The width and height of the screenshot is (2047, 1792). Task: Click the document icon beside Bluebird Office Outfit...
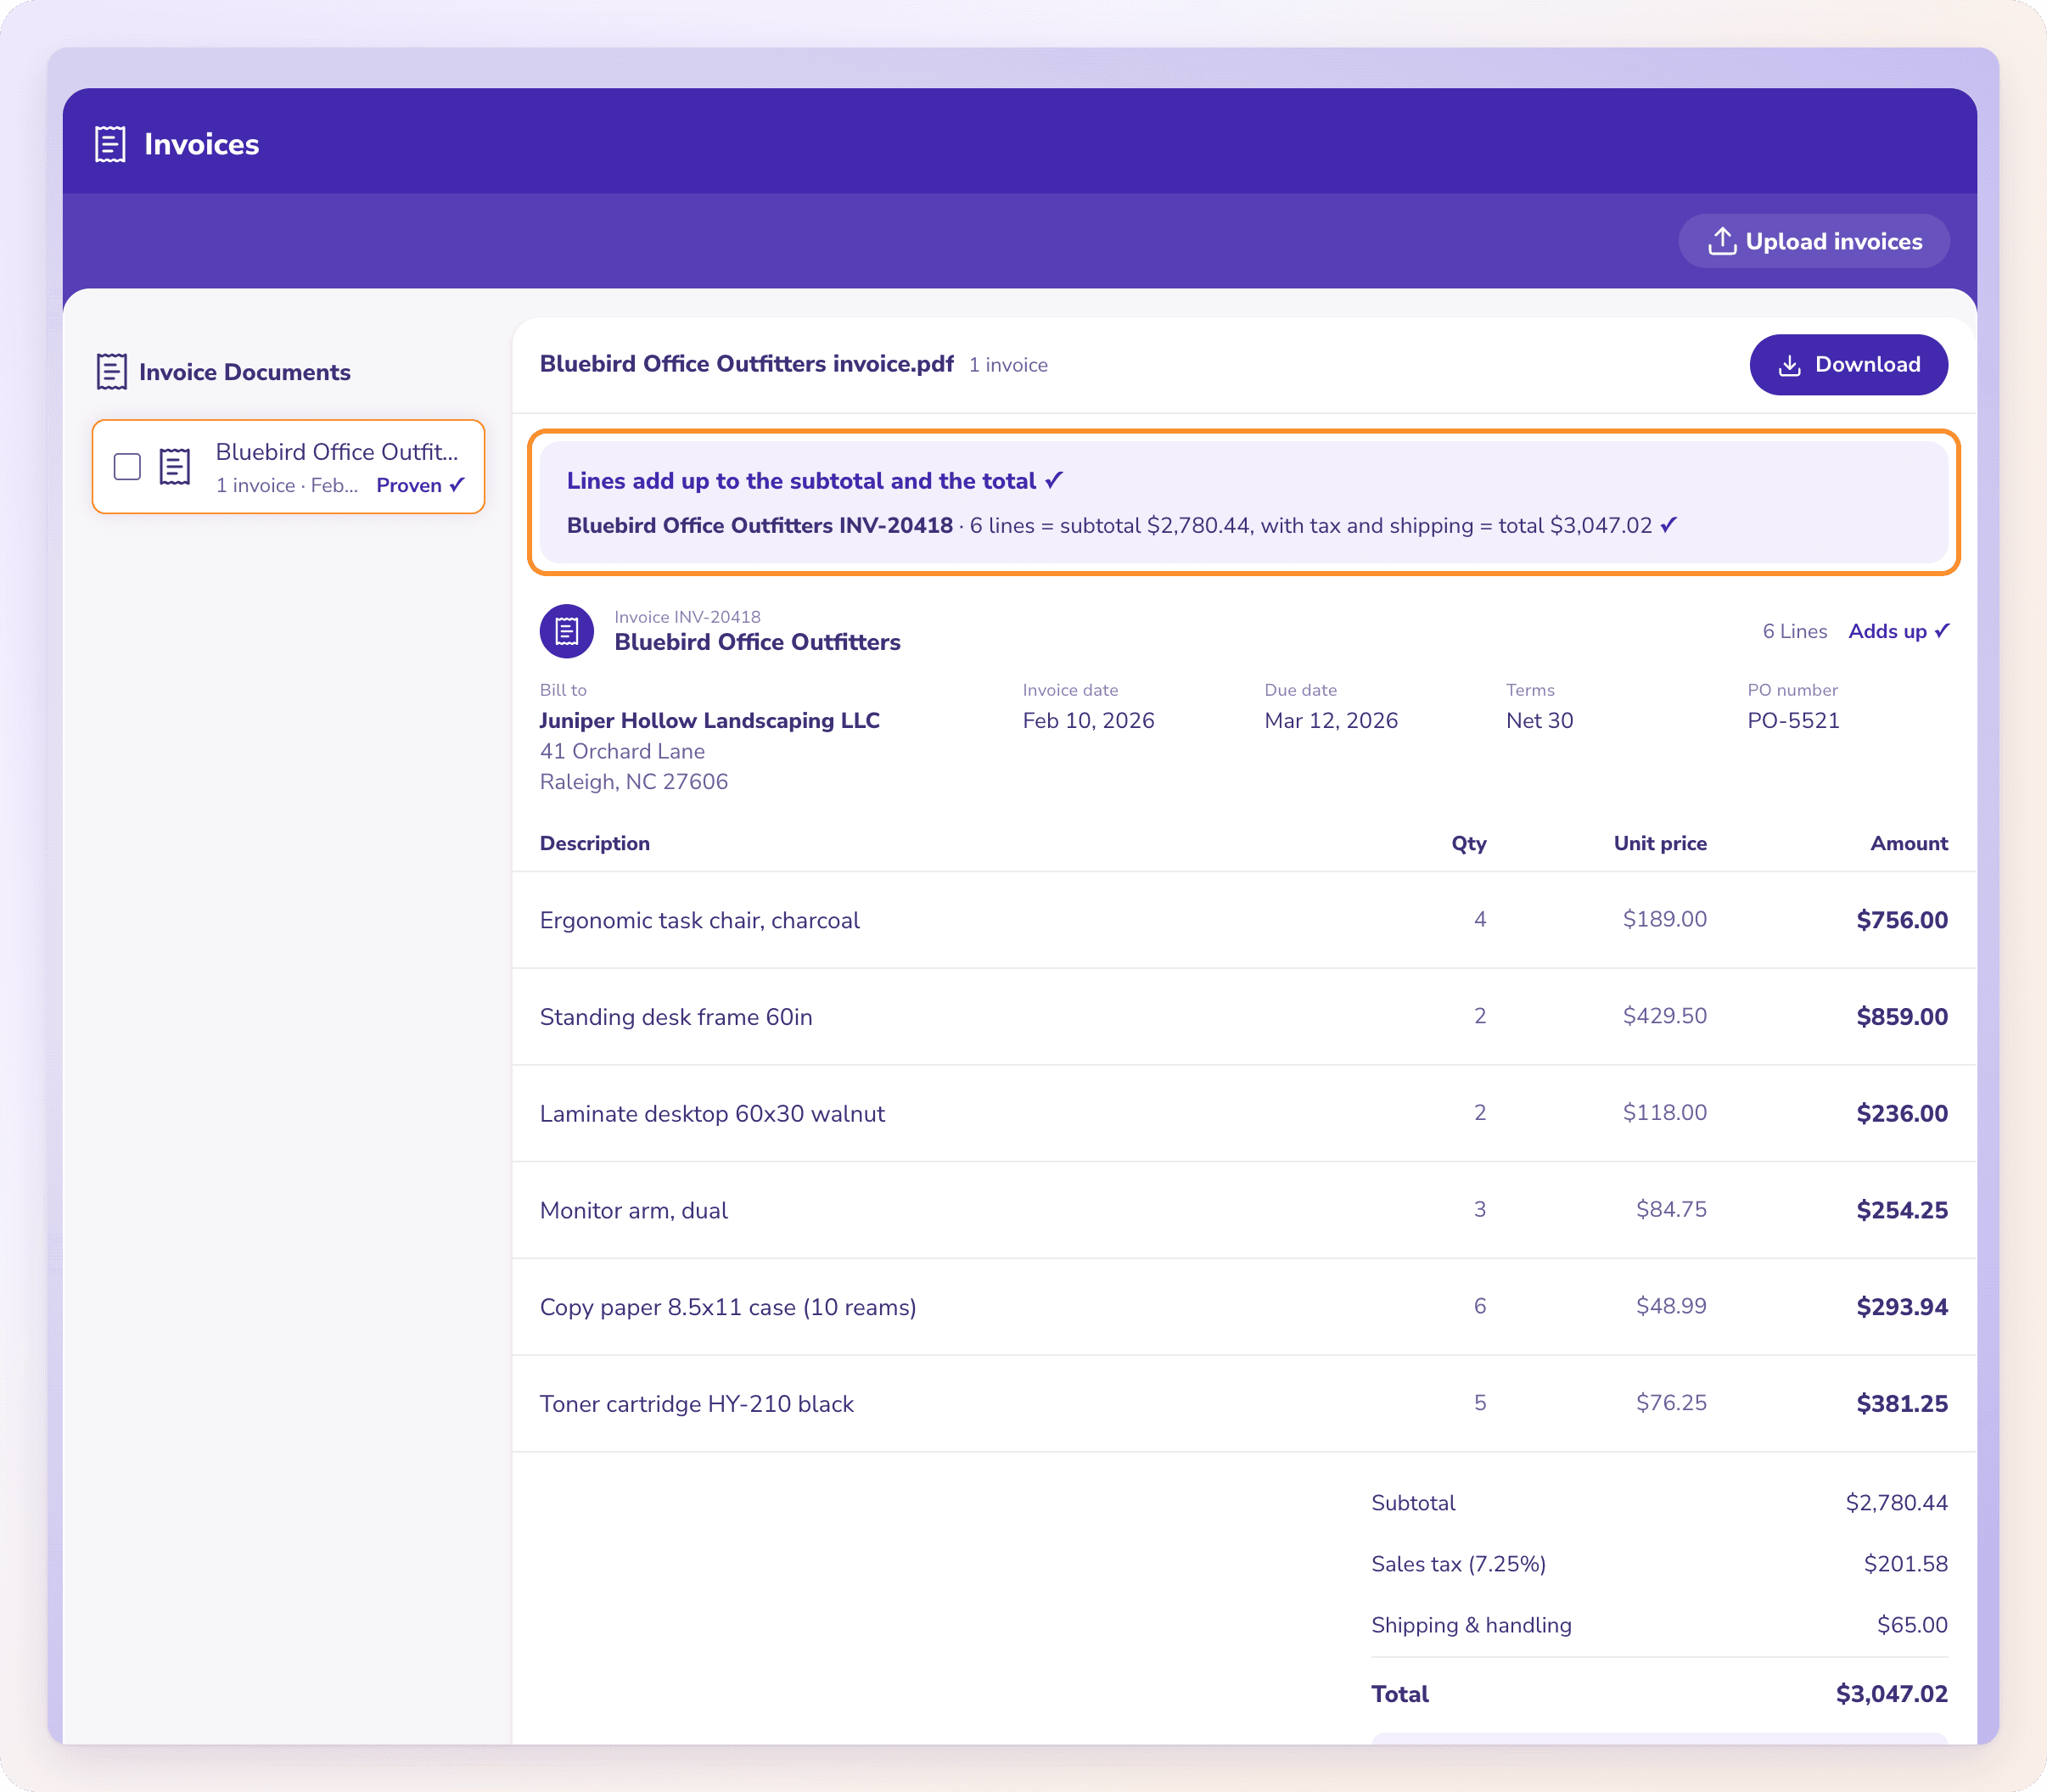click(x=175, y=467)
